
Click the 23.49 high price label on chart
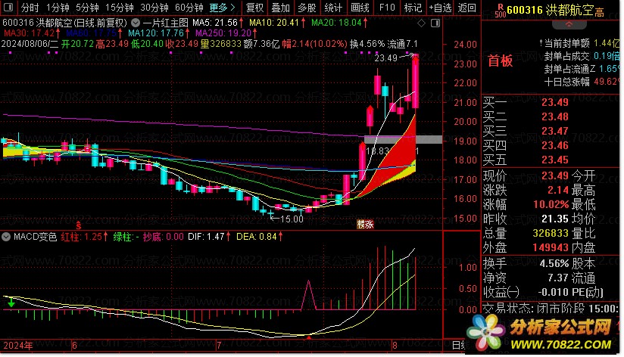tap(385, 58)
